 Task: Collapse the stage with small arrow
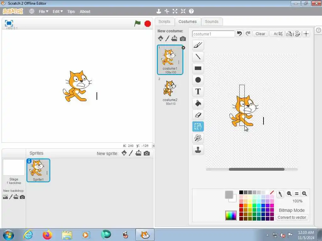(153, 146)
